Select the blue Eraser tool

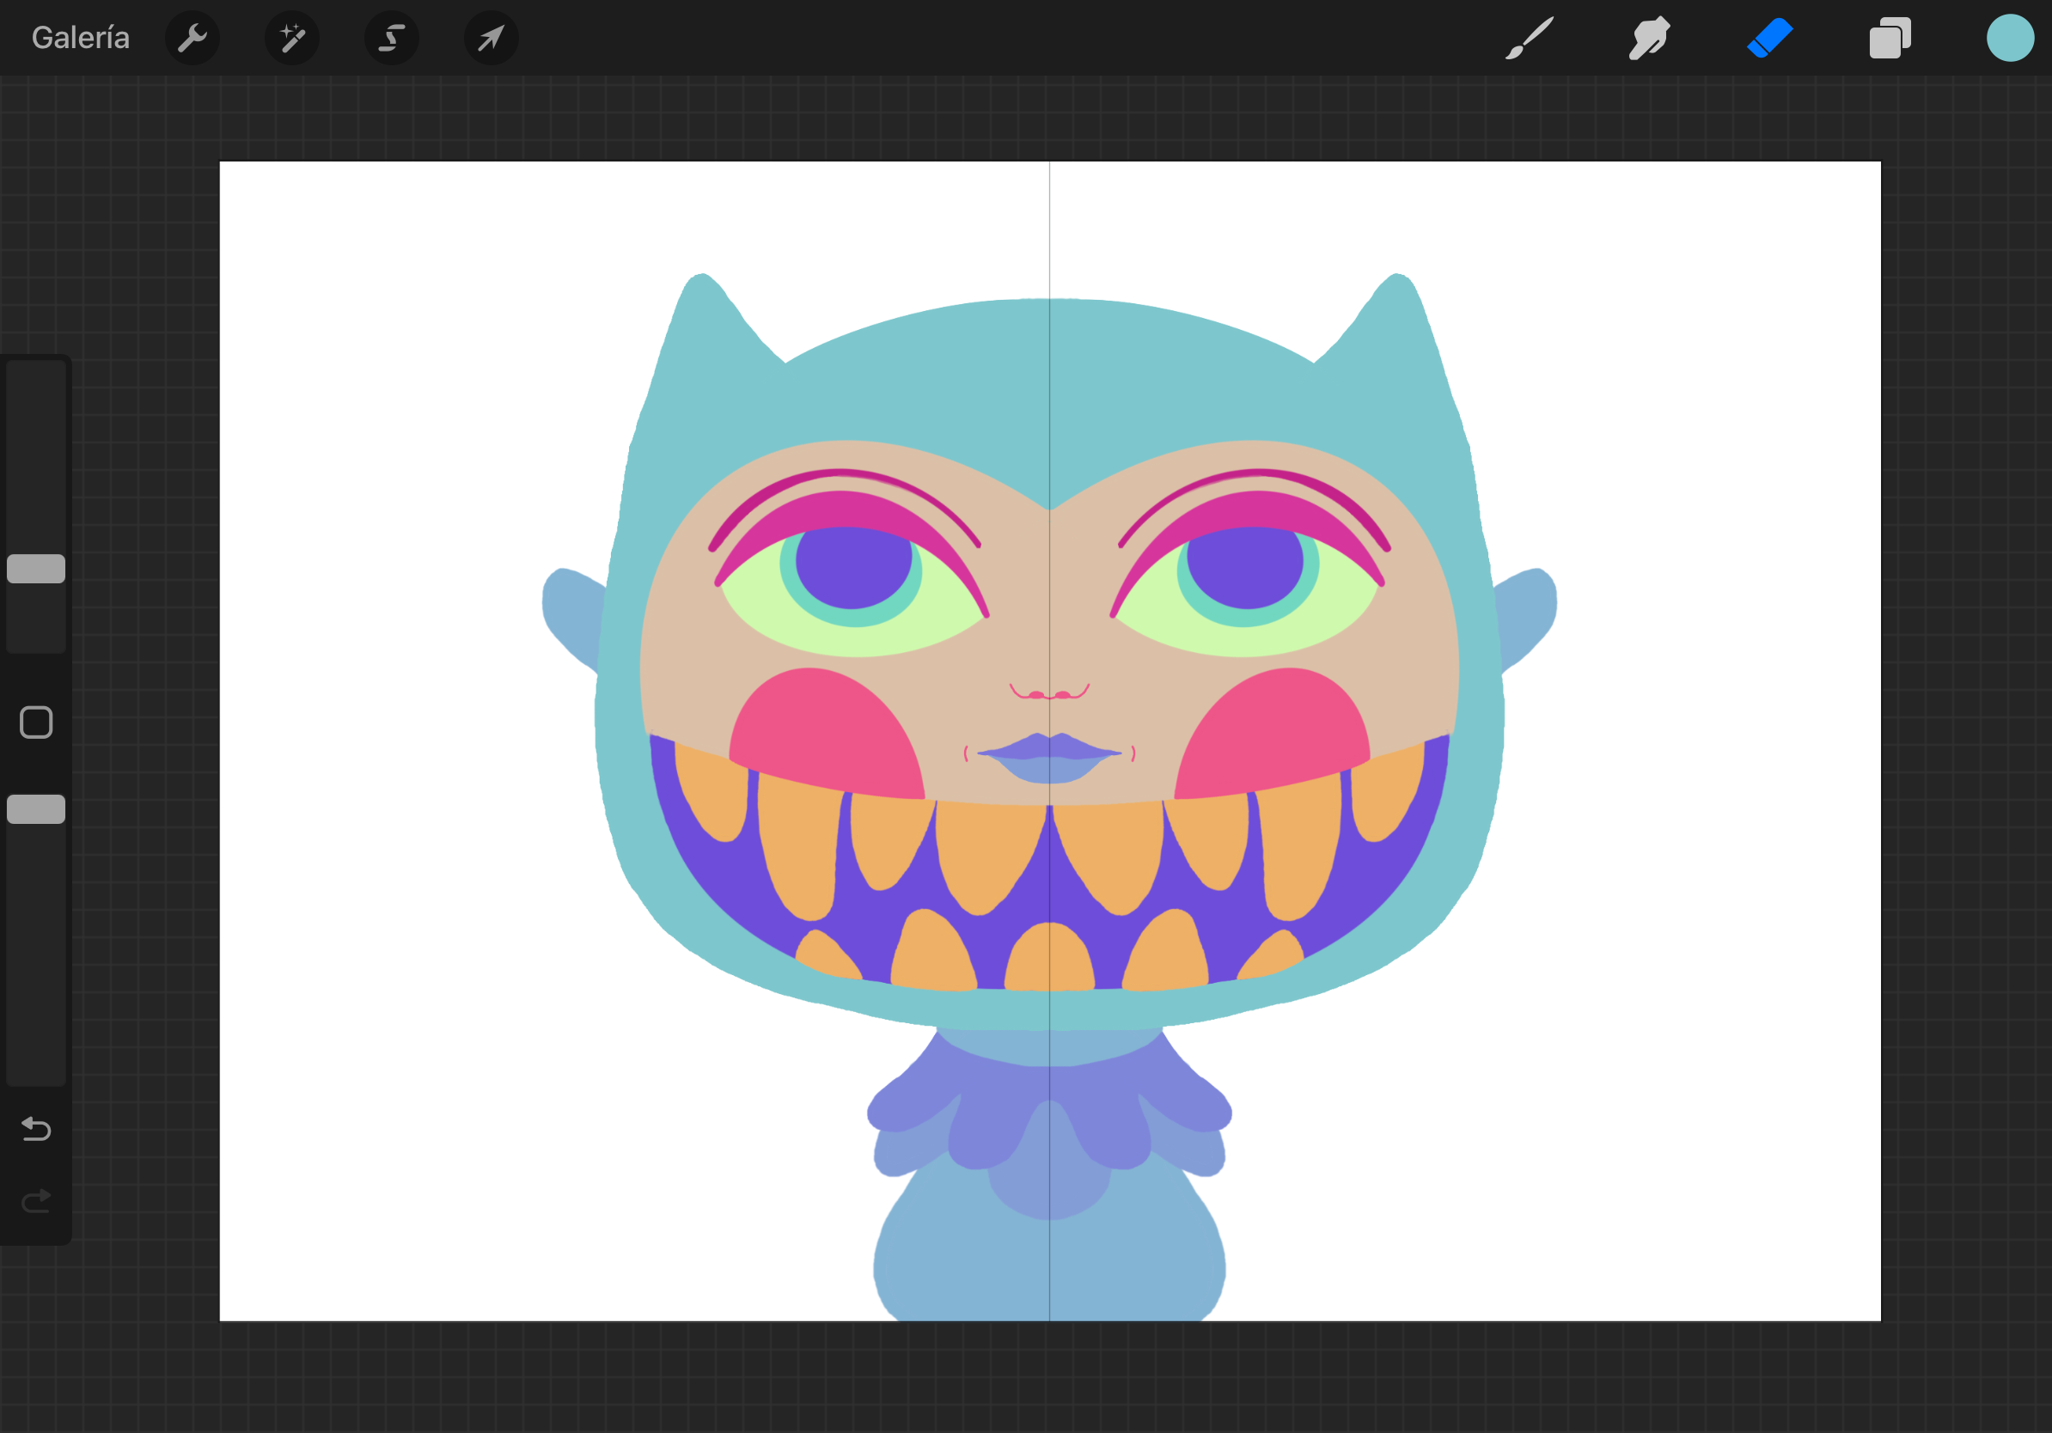[1769, 39]
